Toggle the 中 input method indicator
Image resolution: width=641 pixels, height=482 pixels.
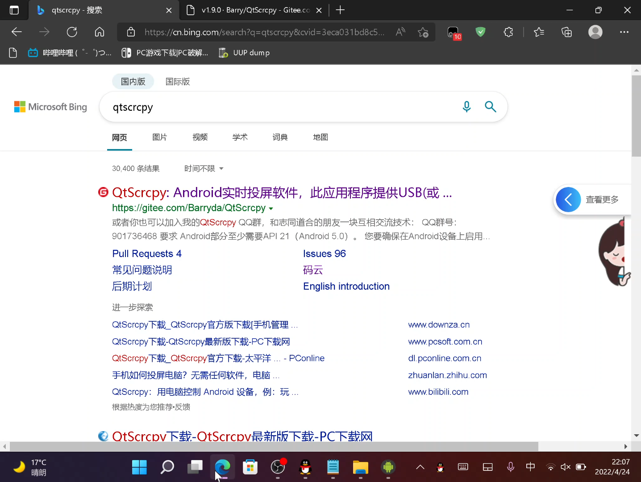(x=530, y=467)
